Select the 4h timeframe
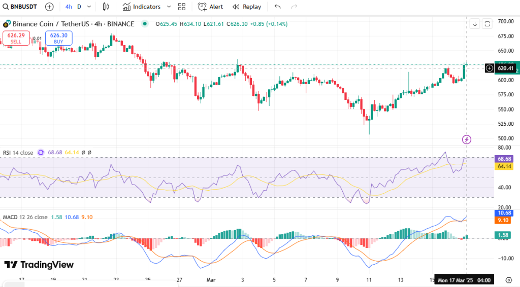The image size is (520, 287). 69,7
